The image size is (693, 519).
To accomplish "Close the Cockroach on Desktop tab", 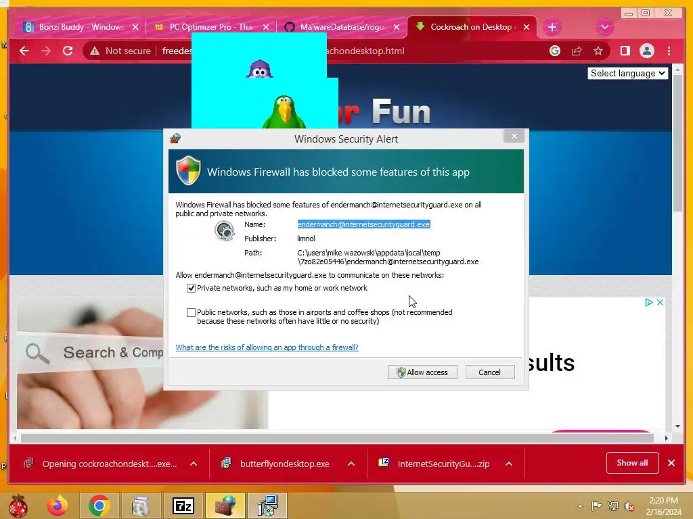I will pyautogui.click(x=527, y=27).
